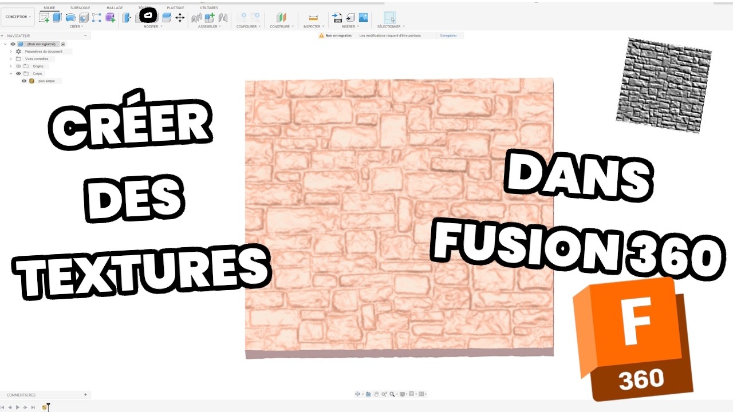Click the Insert canvas image icon
Image resolution: width=733 pixels, height=412 pixels.
pos(363,17)
